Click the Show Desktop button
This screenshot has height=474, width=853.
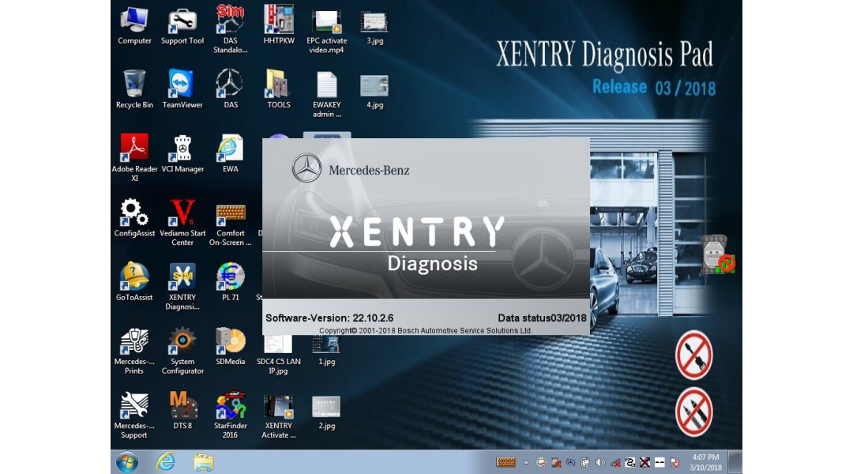pos(735,462)
